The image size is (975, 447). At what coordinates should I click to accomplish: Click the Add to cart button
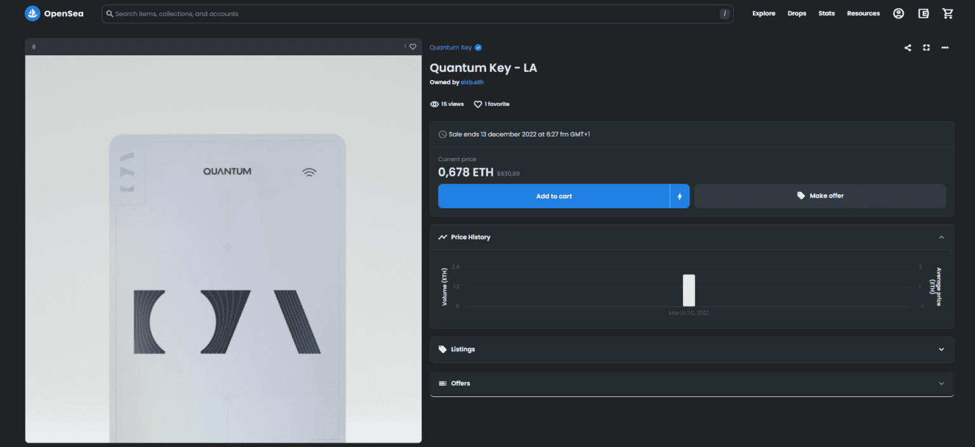click(x=554, y=196)
